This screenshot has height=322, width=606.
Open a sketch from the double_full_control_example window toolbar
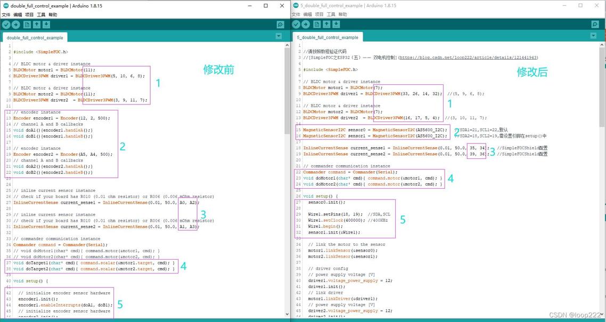tap(37, 25)
